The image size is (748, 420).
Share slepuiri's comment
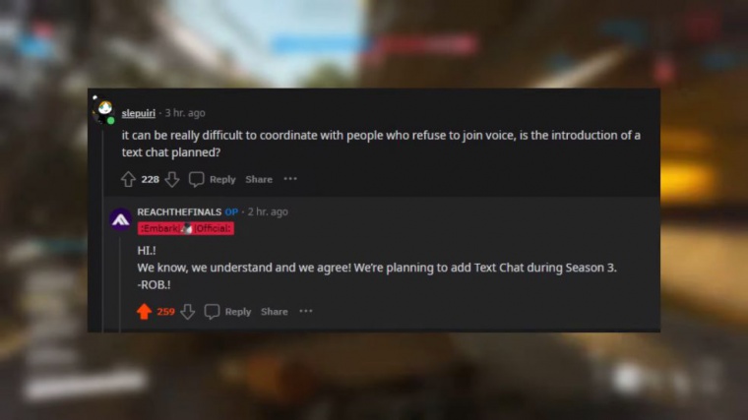click(259, 179)
